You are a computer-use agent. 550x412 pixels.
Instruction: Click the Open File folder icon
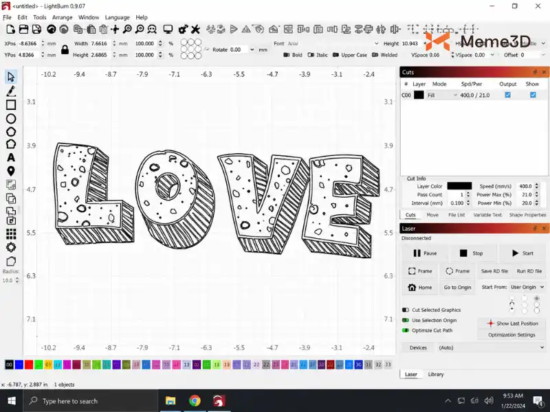tap(23, 30)
